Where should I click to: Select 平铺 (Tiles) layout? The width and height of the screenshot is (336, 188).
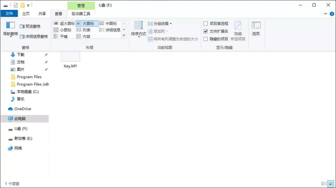pyautogui.click(x=64, y=36)
